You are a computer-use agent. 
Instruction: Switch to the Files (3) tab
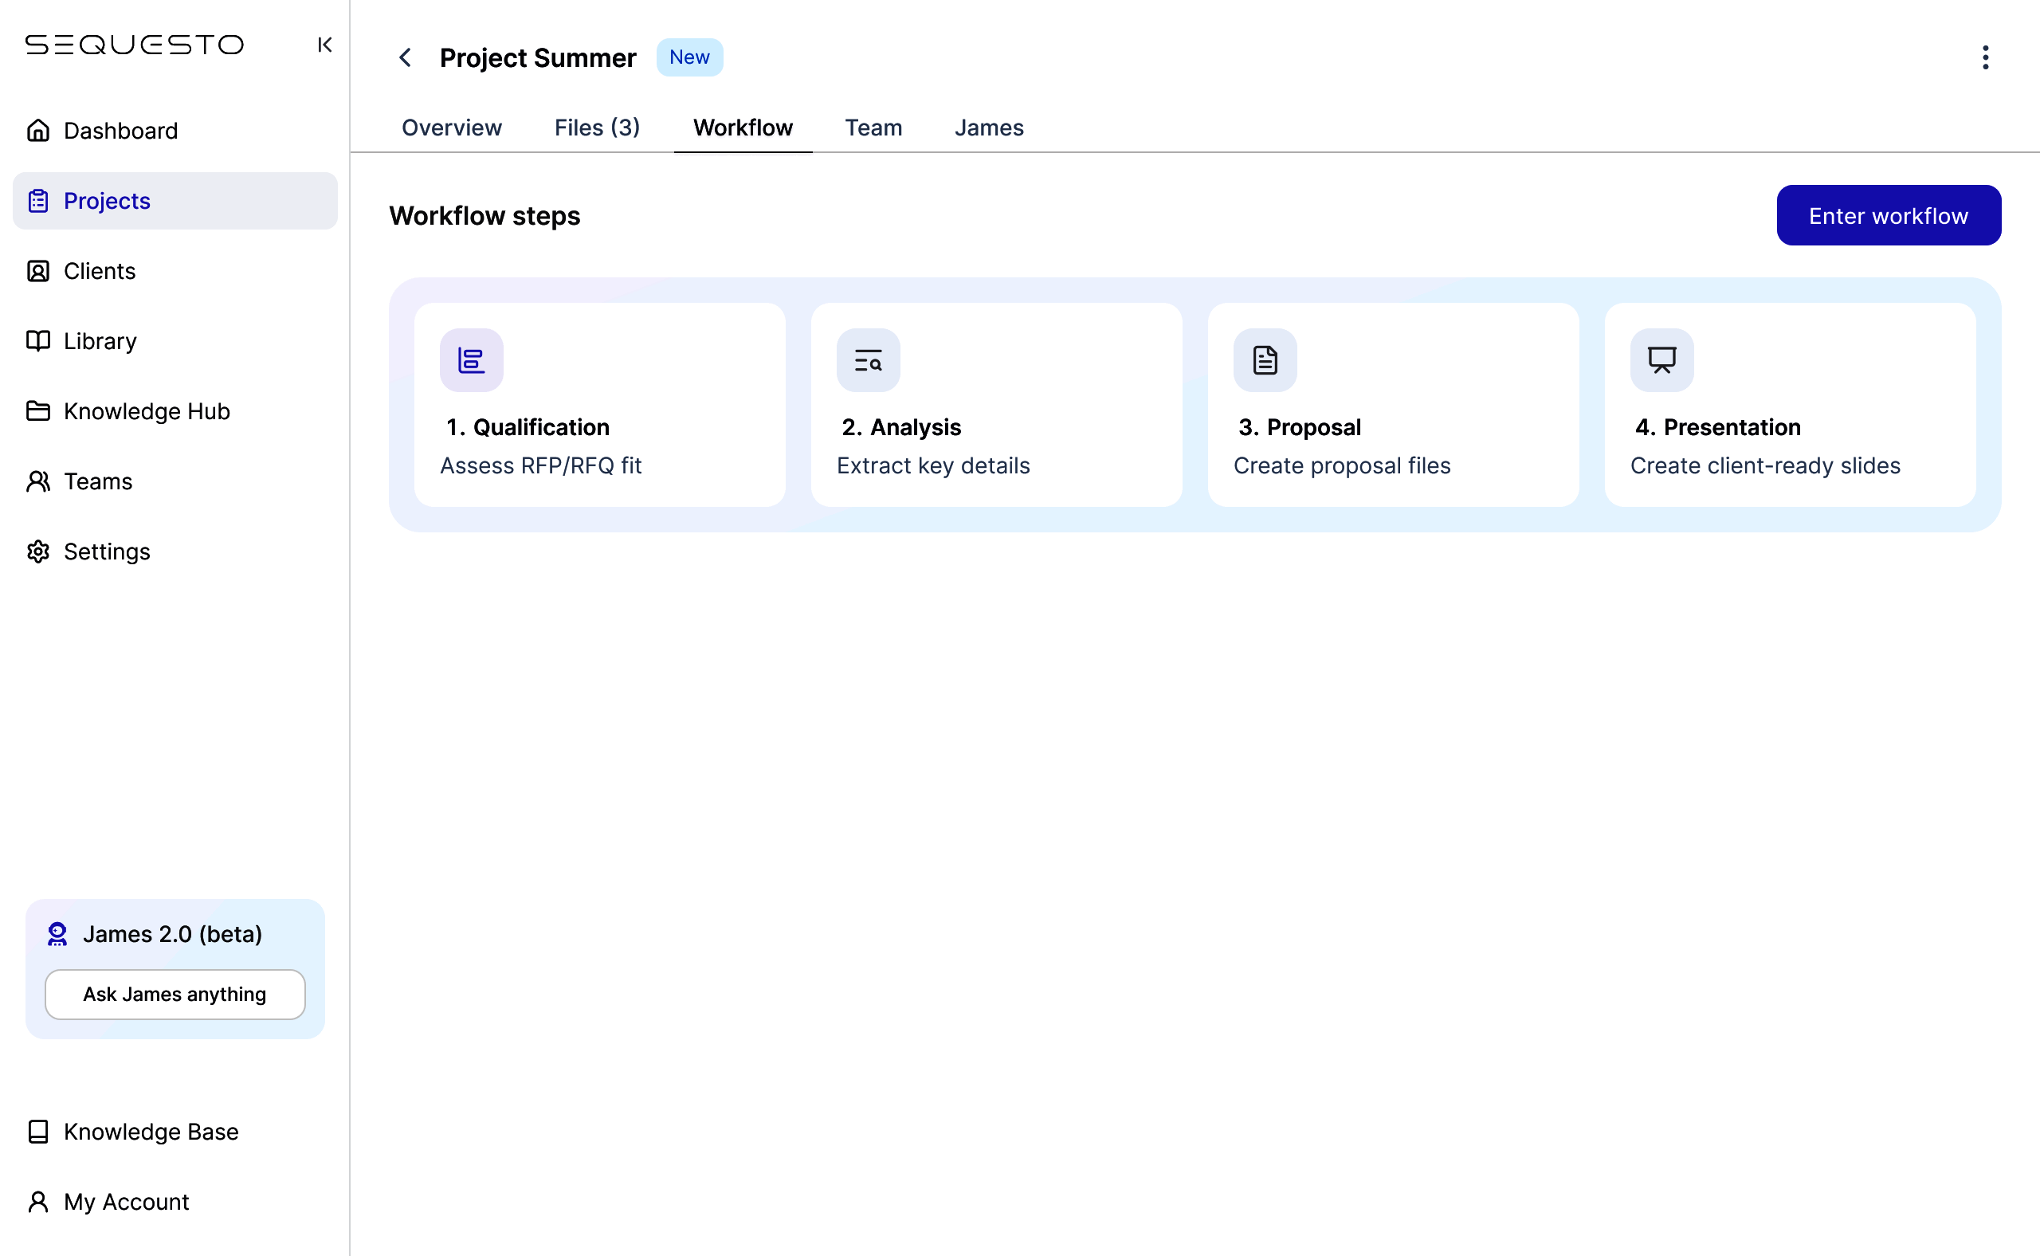(596, 128)
